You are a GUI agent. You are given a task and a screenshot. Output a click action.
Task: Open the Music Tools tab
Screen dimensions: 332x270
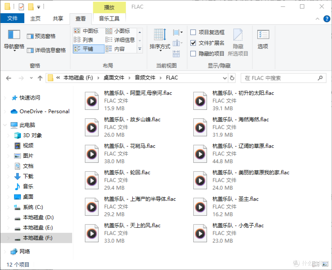tap(109, 19)
